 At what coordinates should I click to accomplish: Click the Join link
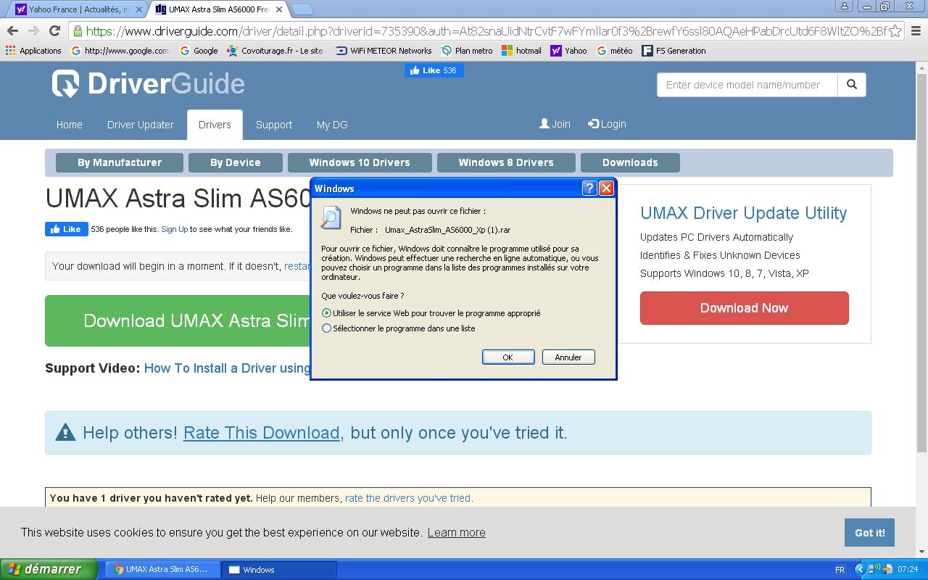tap(555, 124)
